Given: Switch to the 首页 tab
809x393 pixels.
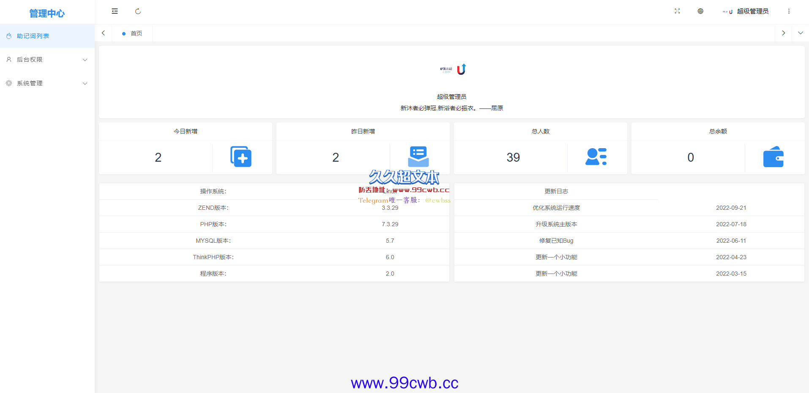Looking at the screenshot, I should click(x=132, y=33).
